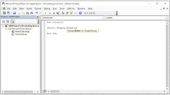The width and height of the screenshot is (170, 95).
Task: Select Sheet1 (Ah Sing) in project tree
Action: [22, 31]
